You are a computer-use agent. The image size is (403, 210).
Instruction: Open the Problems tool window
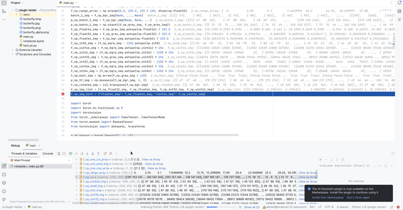pos(4,191)
